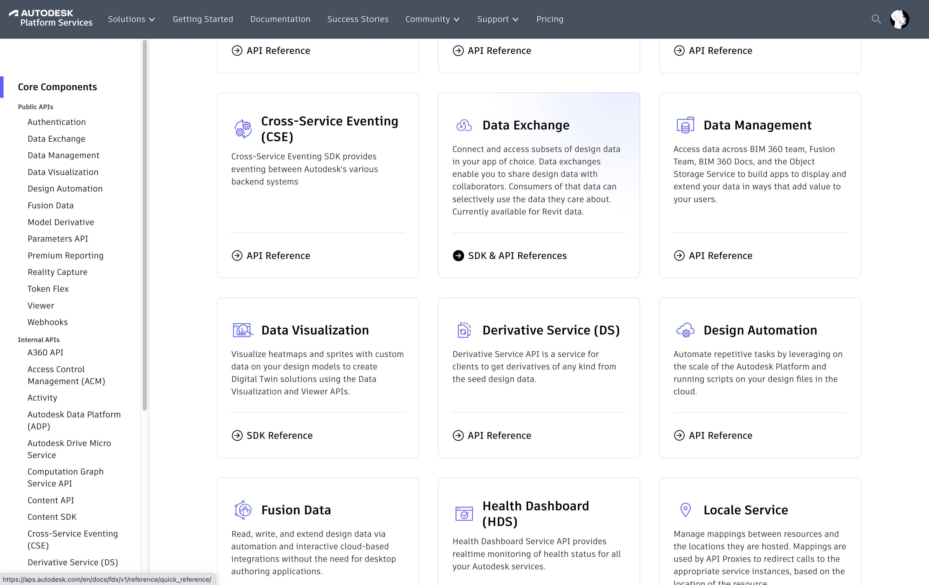Select Activity in sidebar
The width and height of the screenshot is (929, 585).
coord(42,398)
